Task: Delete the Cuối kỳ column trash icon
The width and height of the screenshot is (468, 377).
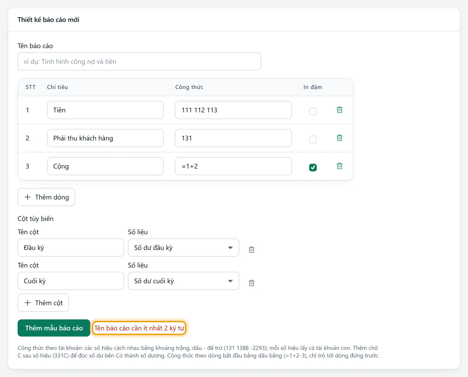Action: coord(252,283)
